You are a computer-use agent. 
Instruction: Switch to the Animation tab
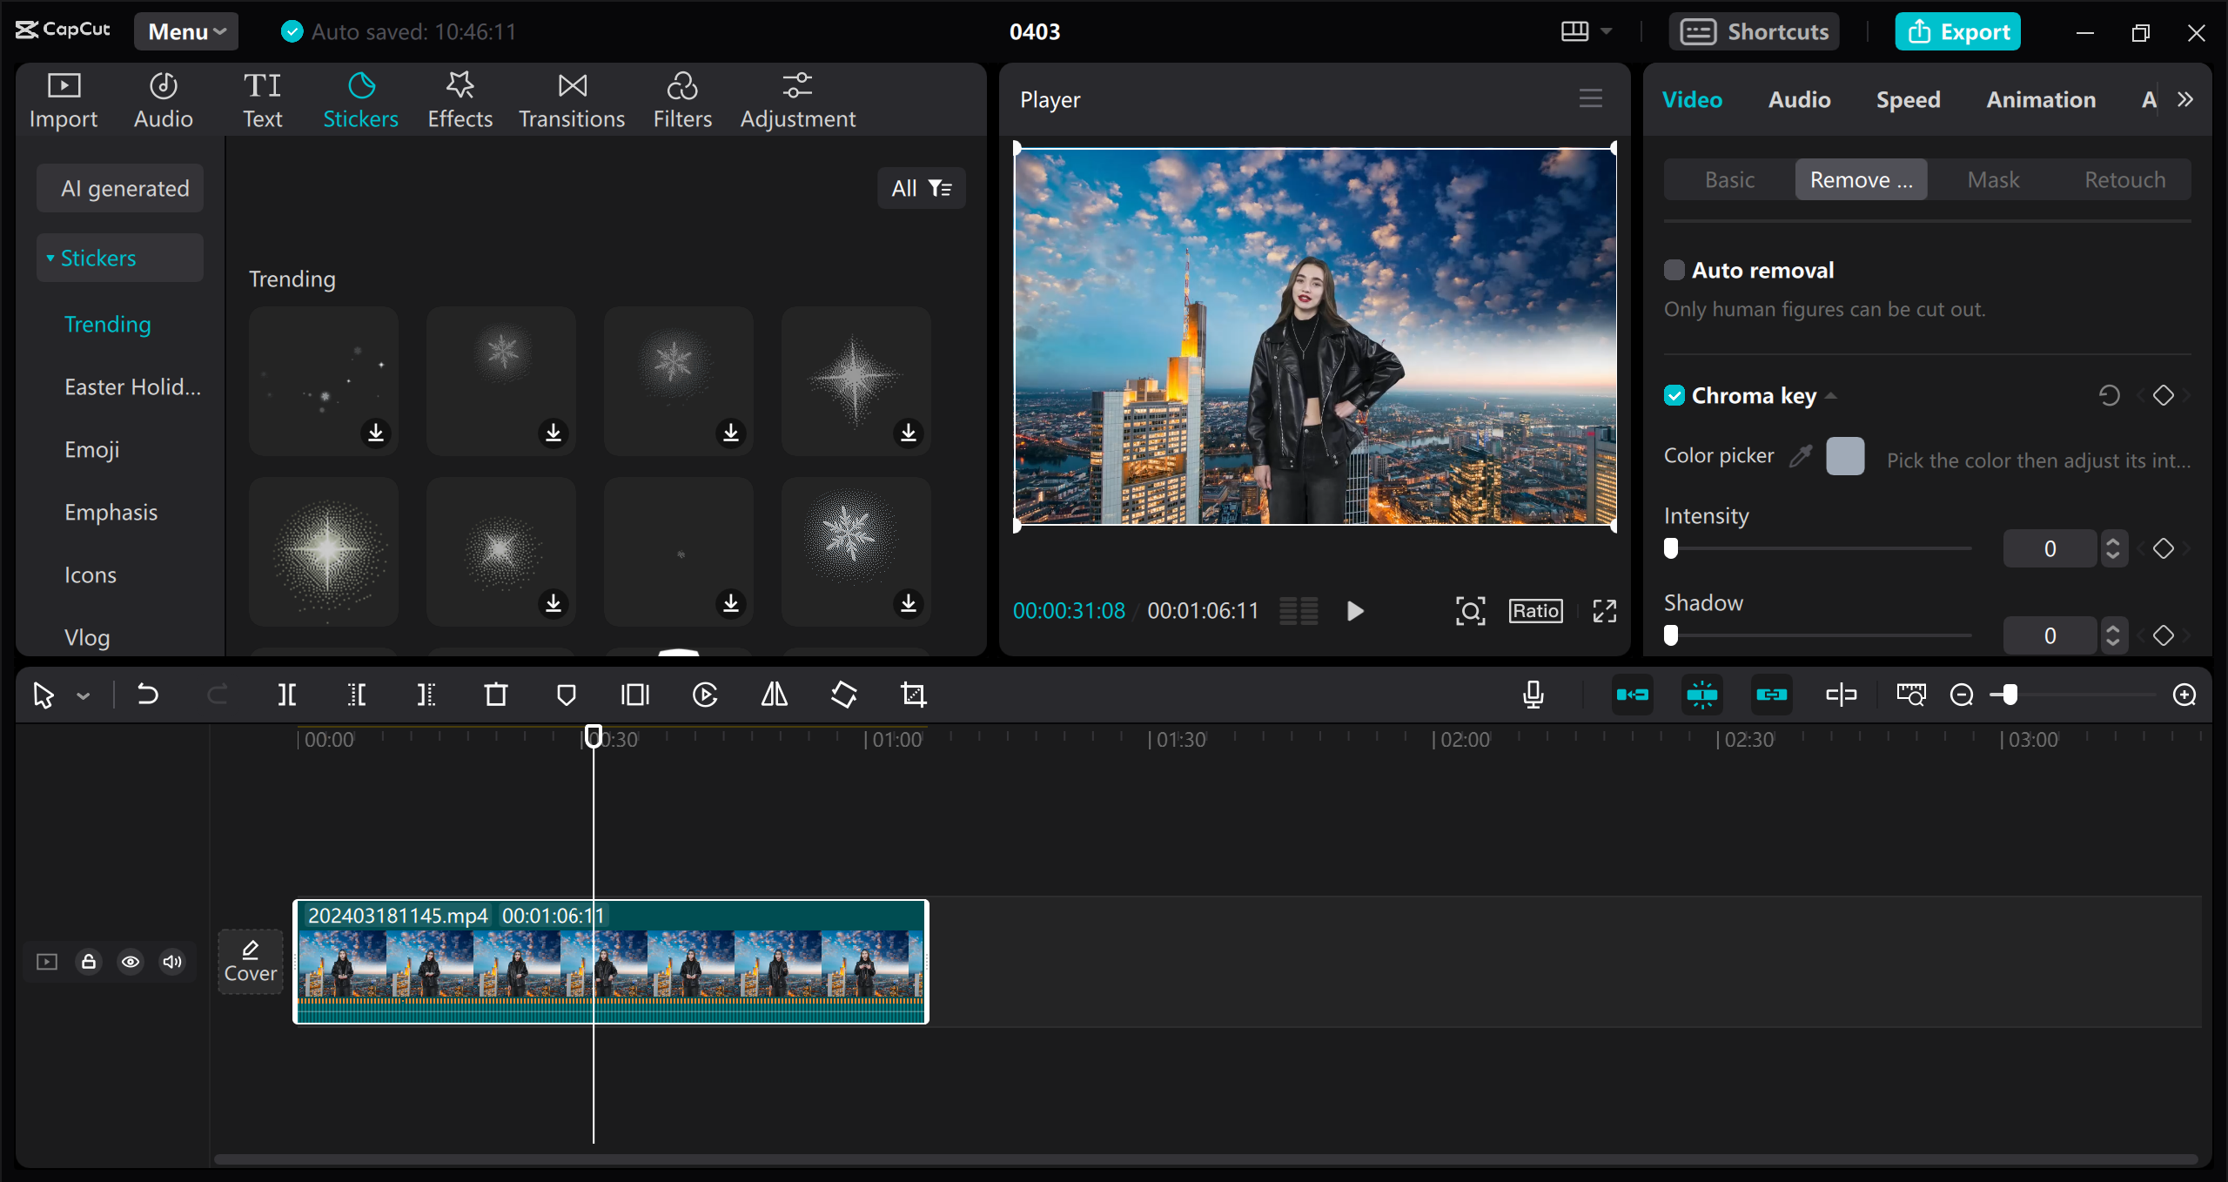pyautogui.click(x=2039, y=98)
